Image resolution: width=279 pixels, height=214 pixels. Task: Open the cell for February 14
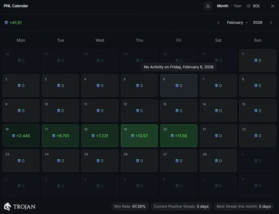tap(218, 110)
